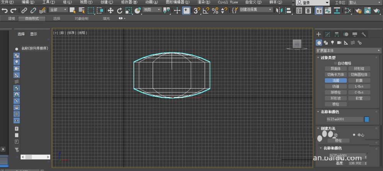This screenshot has height=171, width=383.
Task: Click the Select by Name icon
Action: [82, 10]
